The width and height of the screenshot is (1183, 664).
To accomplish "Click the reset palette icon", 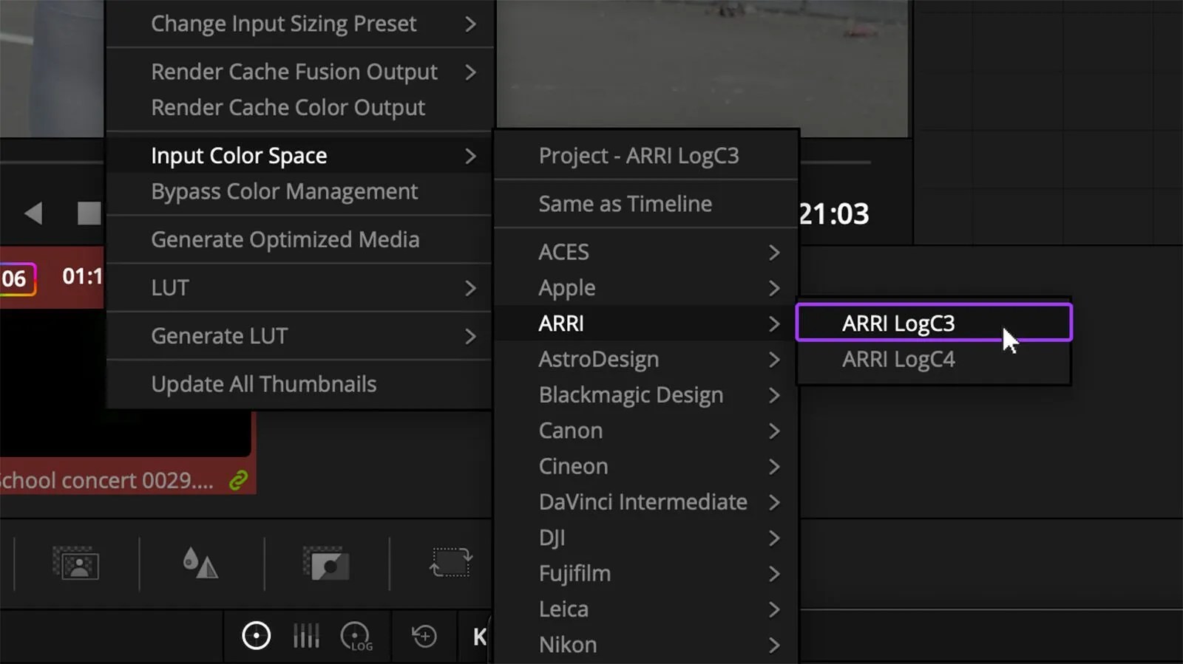I will point(424,636).
